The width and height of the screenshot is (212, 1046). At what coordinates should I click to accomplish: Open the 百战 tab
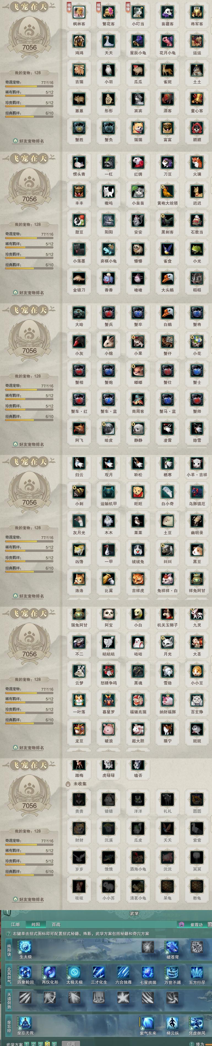pyautogui.click(x=56, y=924)
